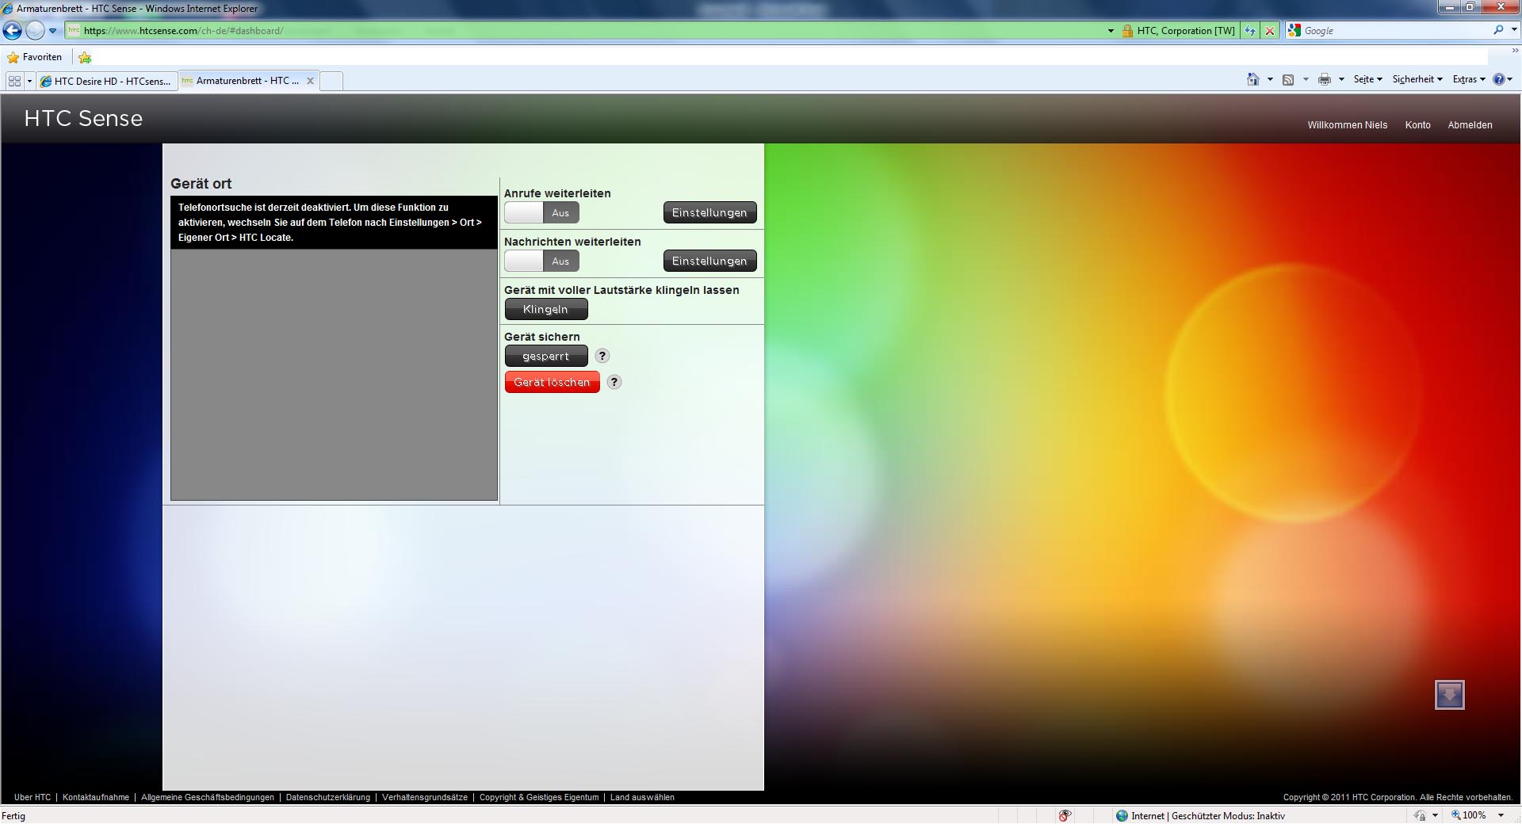Open the Favoriten star button
This screenshot has width=1522, height=824.
(34, 57)
